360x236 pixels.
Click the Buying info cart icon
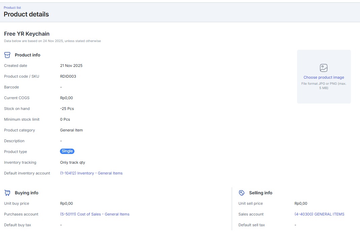click(7, 193)
